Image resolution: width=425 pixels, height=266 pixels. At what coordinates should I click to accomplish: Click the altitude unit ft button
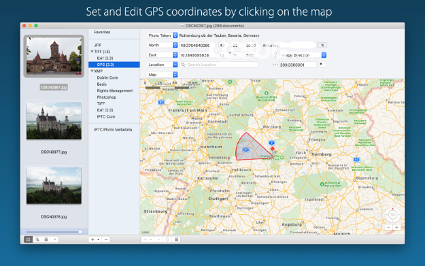point(322,45)
